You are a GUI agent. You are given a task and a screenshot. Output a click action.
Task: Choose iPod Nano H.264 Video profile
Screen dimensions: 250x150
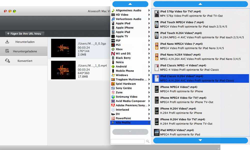pyautogui.click(x=200, y=57)
